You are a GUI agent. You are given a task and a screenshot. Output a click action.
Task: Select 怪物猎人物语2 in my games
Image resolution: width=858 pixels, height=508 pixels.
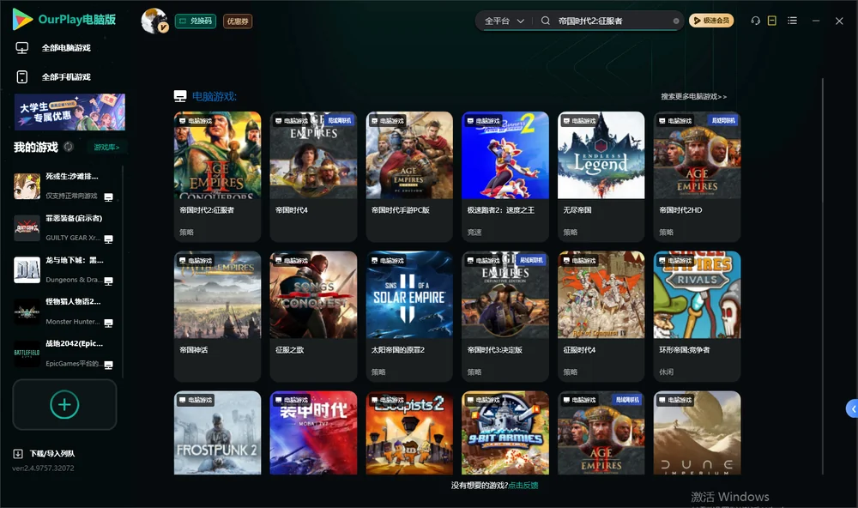pos(63,311)
